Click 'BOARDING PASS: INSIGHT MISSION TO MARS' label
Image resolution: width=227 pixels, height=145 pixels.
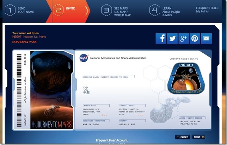click(105, 77)
